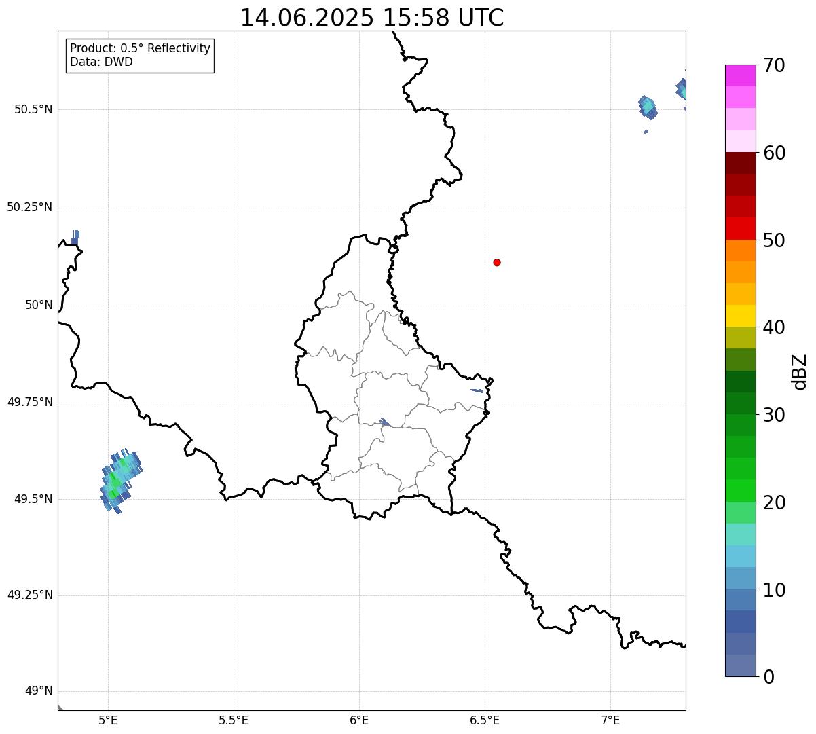Select the "Product: 0.5° Reflectivity" label

coord(140,48)
